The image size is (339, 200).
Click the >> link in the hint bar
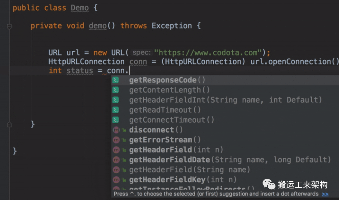(325, 194)
